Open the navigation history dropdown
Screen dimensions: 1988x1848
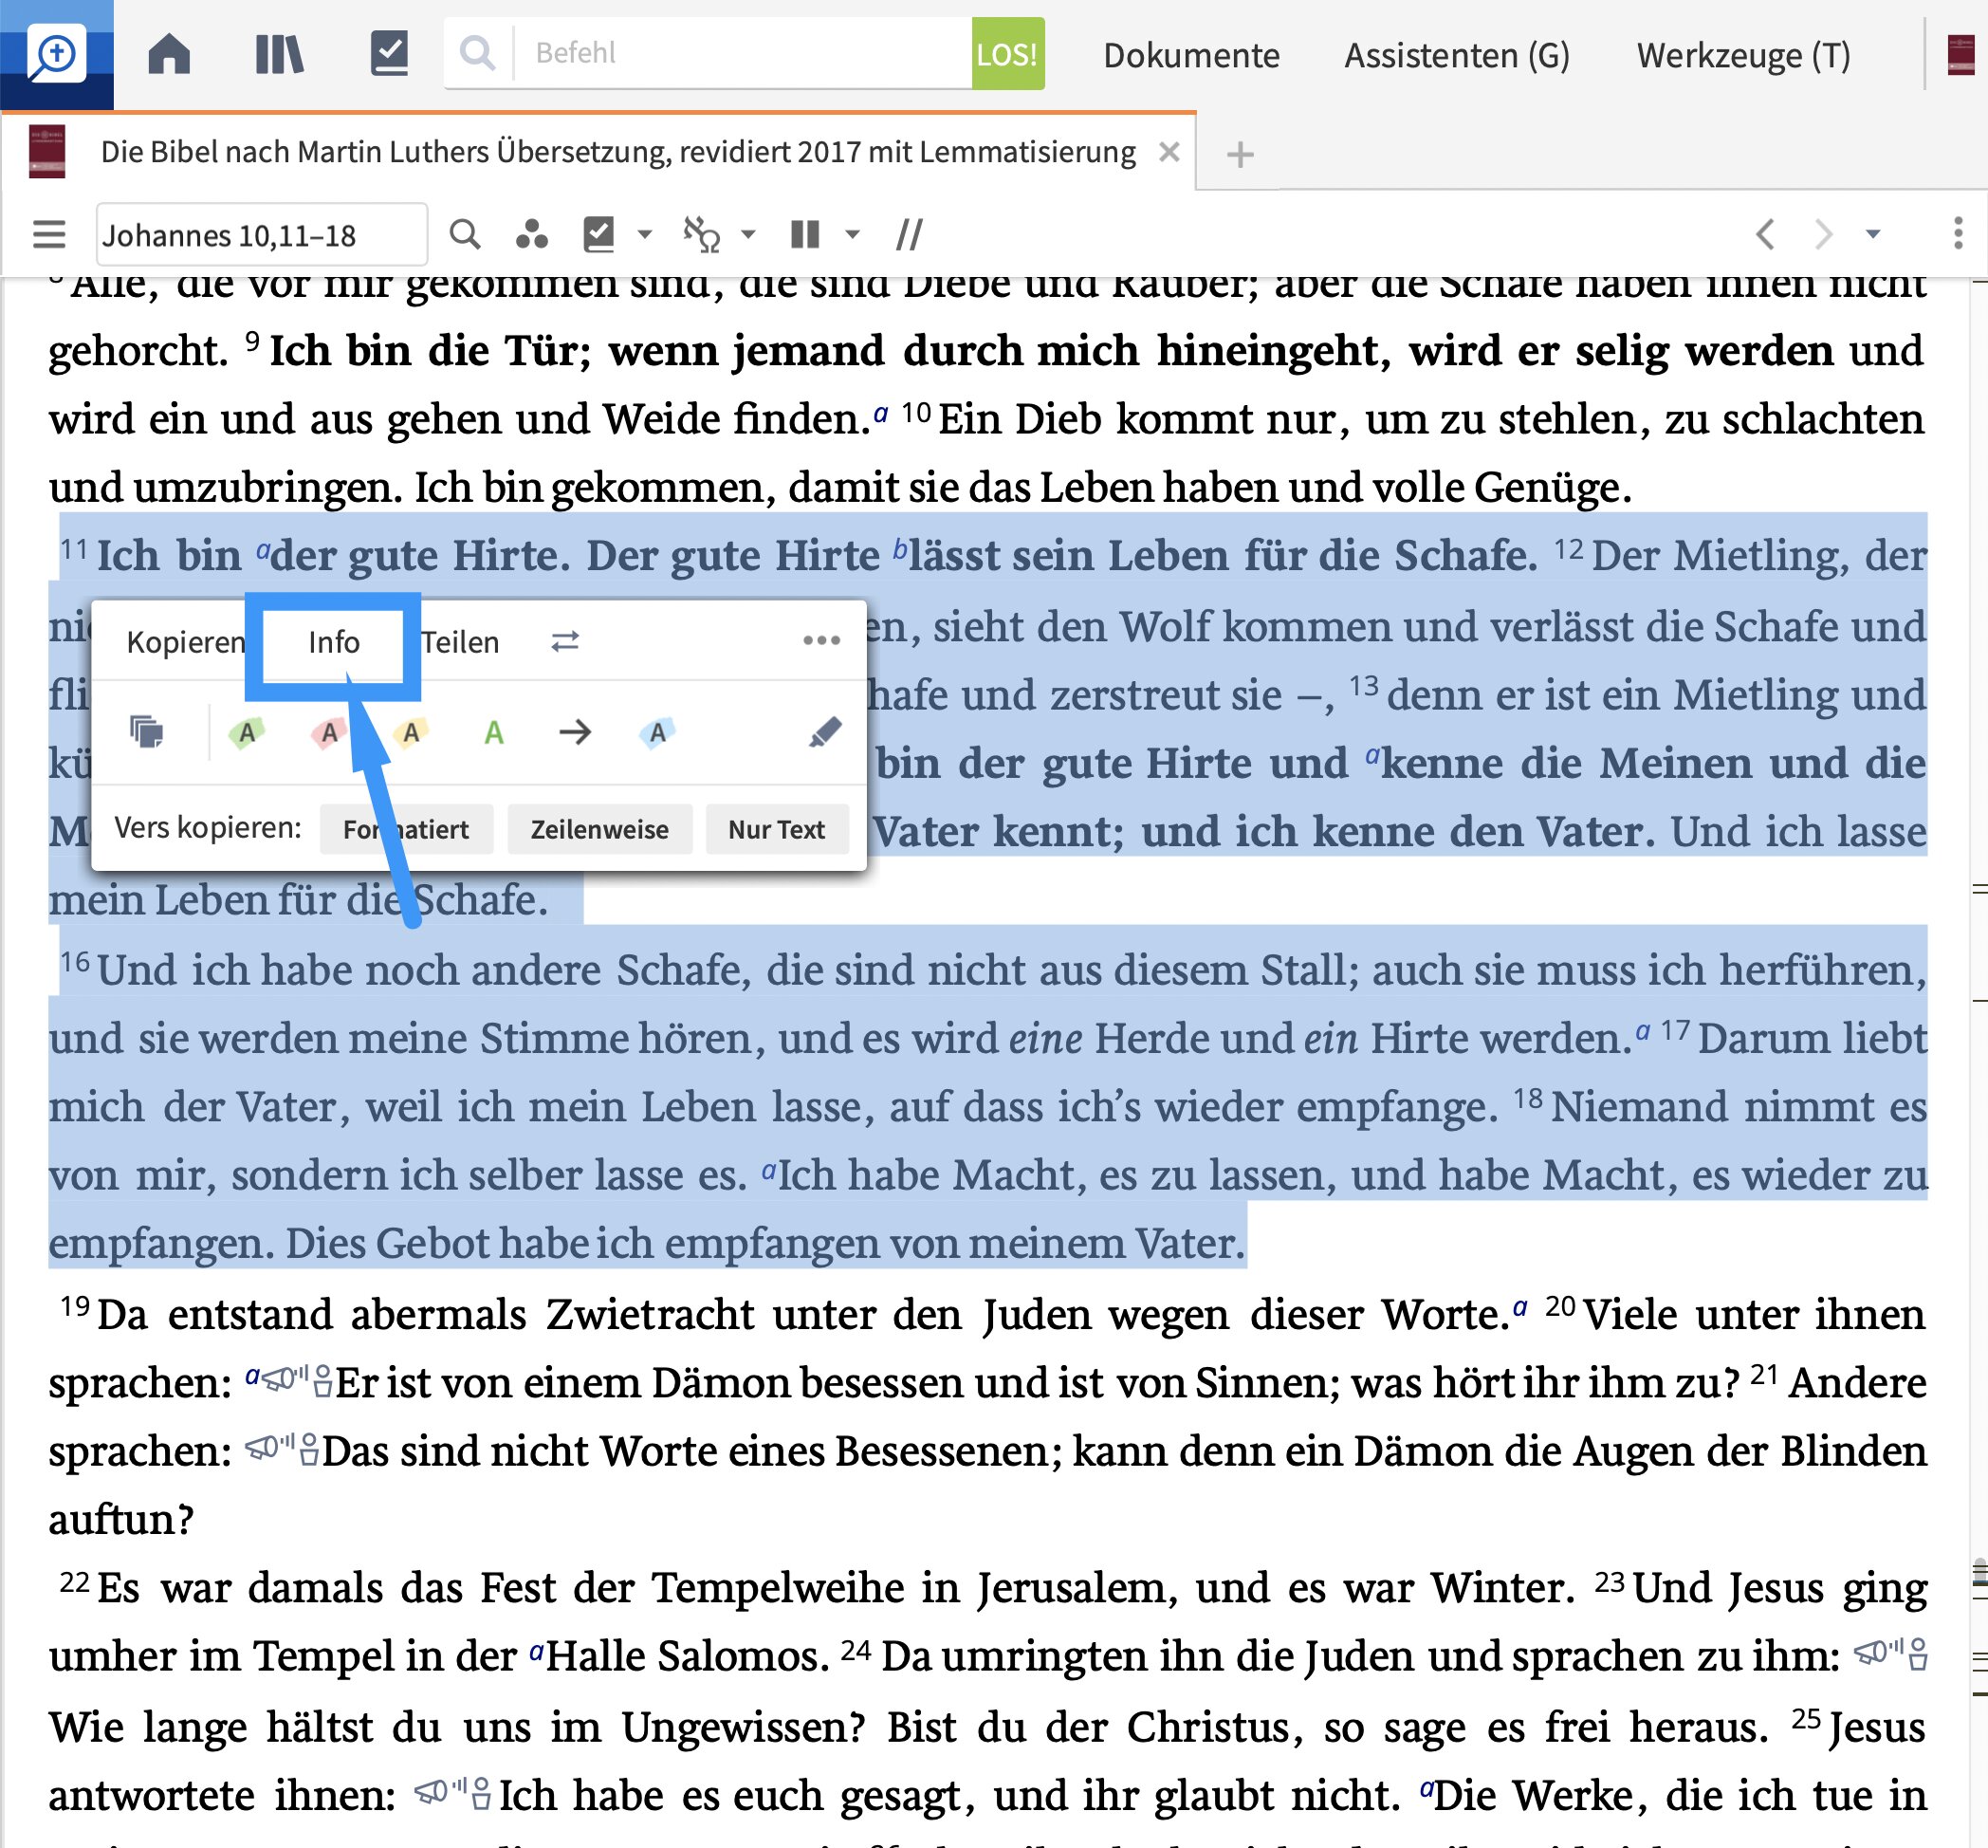point(1873,235)
